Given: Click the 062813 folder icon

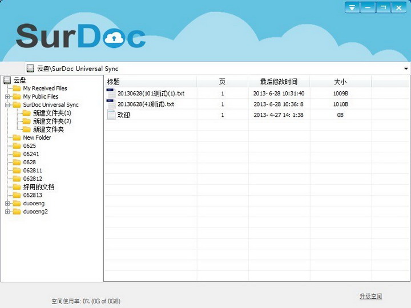Looking at the screenshot, I should point(17,195).
